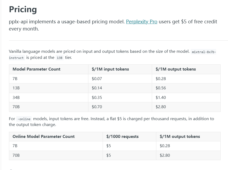Click the $1.40 output price cell
Viewport: 228px width, 170px height.
[x=161, y=98]
